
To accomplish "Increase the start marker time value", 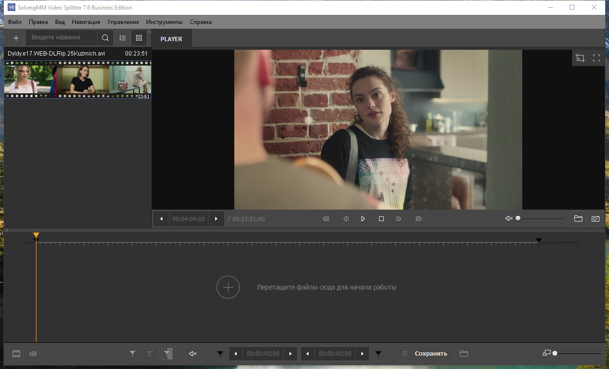I will (x=290, y=354).
